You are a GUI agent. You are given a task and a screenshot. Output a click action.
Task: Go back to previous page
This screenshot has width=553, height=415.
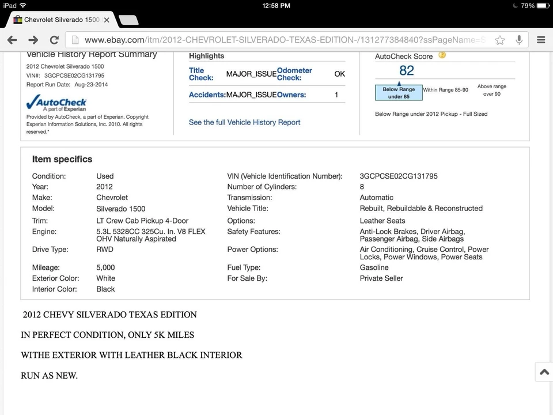[12, 40]
